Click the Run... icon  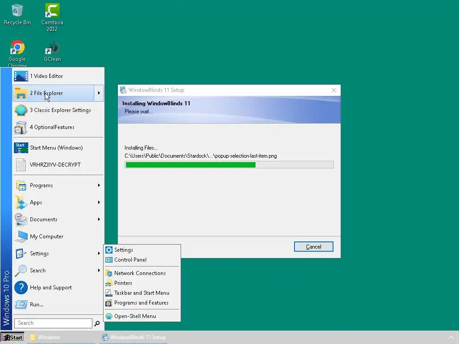[21, 305]
